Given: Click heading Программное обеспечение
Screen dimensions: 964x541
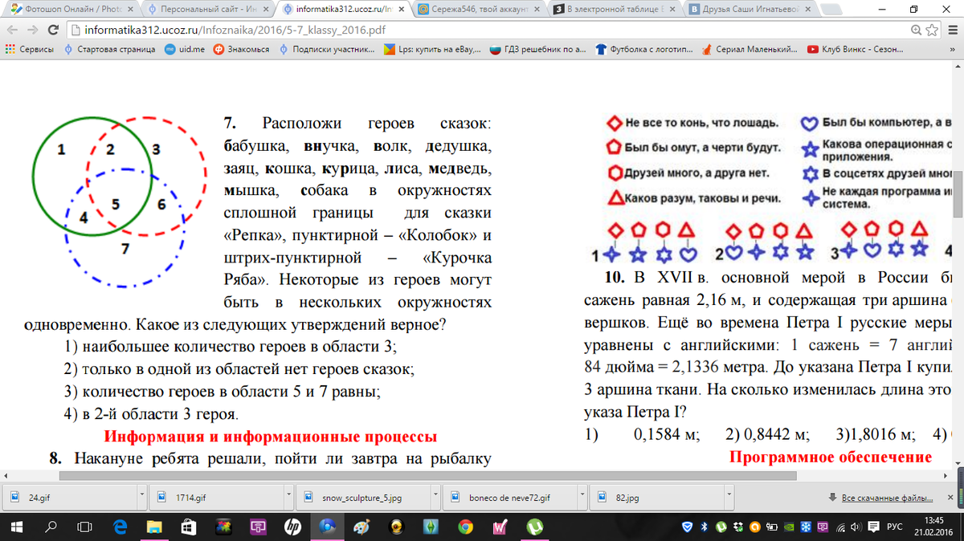Looking at the screenshot, I should [831, 458].
